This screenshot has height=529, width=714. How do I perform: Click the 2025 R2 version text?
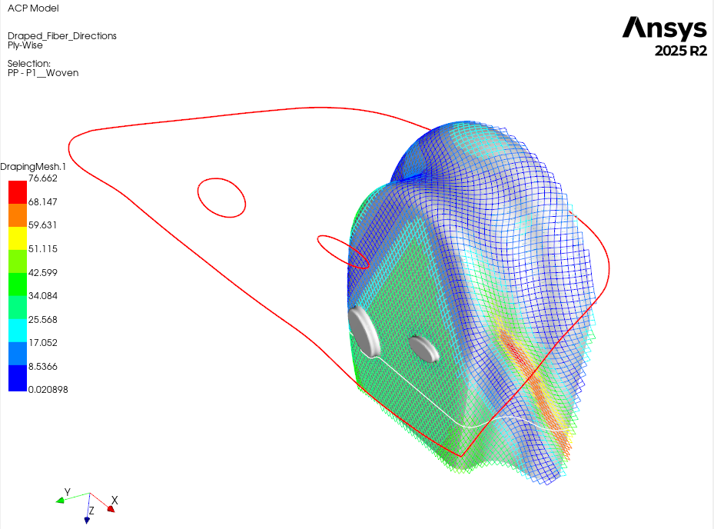click(x=679, y=52)
